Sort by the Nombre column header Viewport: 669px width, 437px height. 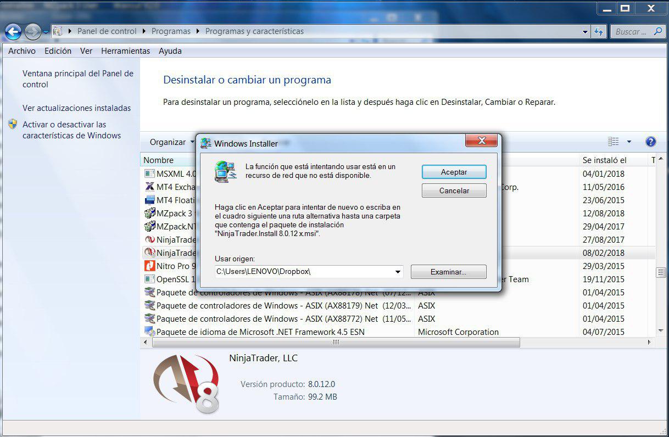(x=159, y=160)
